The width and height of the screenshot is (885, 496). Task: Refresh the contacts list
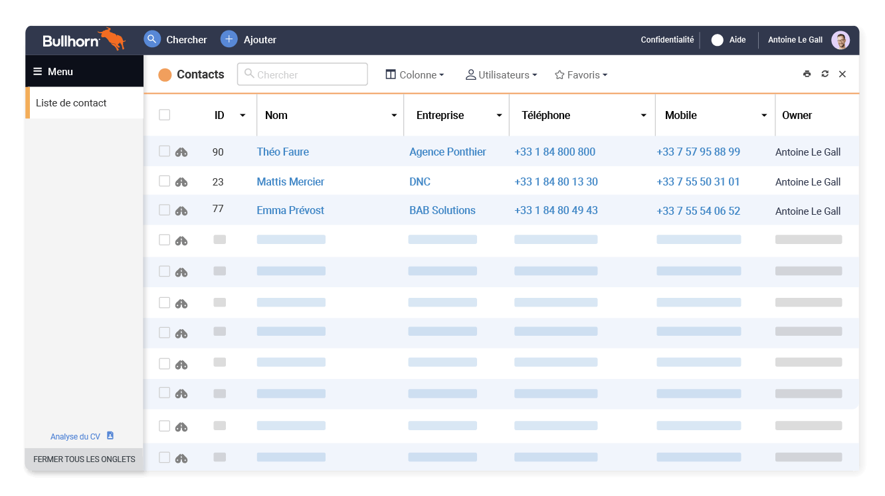coord(825,74)
